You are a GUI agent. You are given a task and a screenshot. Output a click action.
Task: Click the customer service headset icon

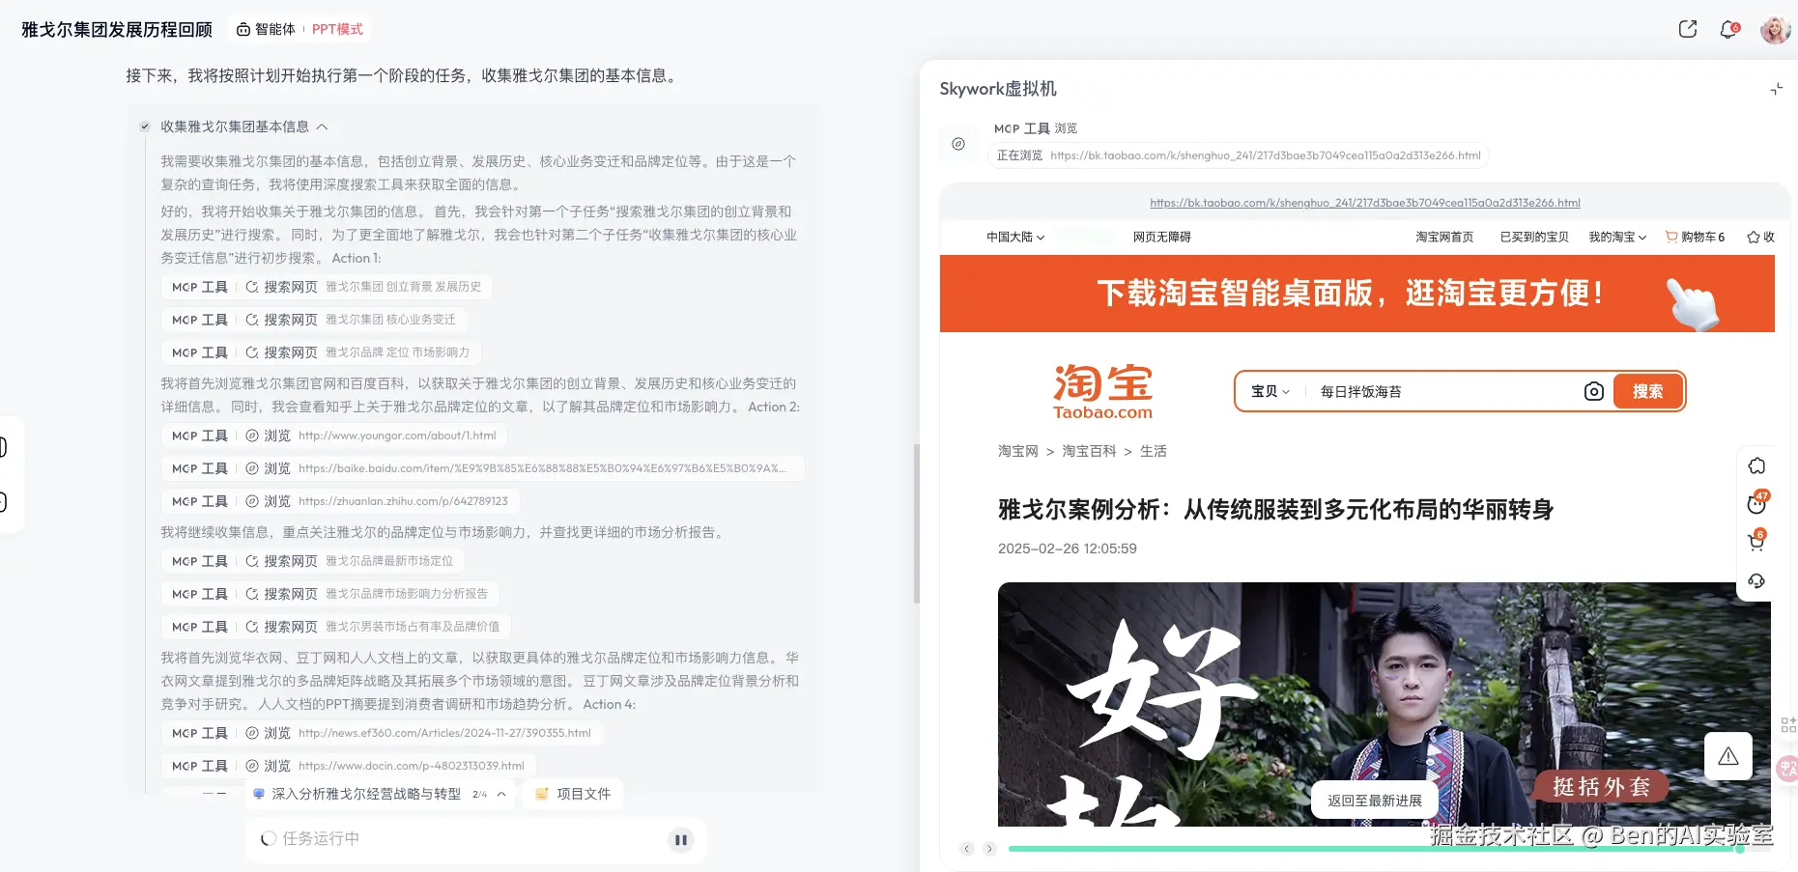pos(1756,580)
